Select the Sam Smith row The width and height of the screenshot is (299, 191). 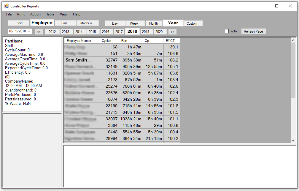tap(82, 60)
